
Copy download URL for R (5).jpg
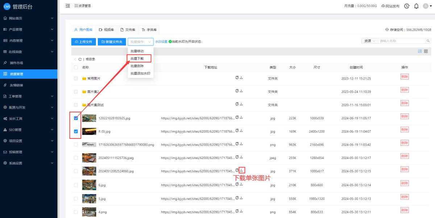pyautogui.click(x=237, y=130)
